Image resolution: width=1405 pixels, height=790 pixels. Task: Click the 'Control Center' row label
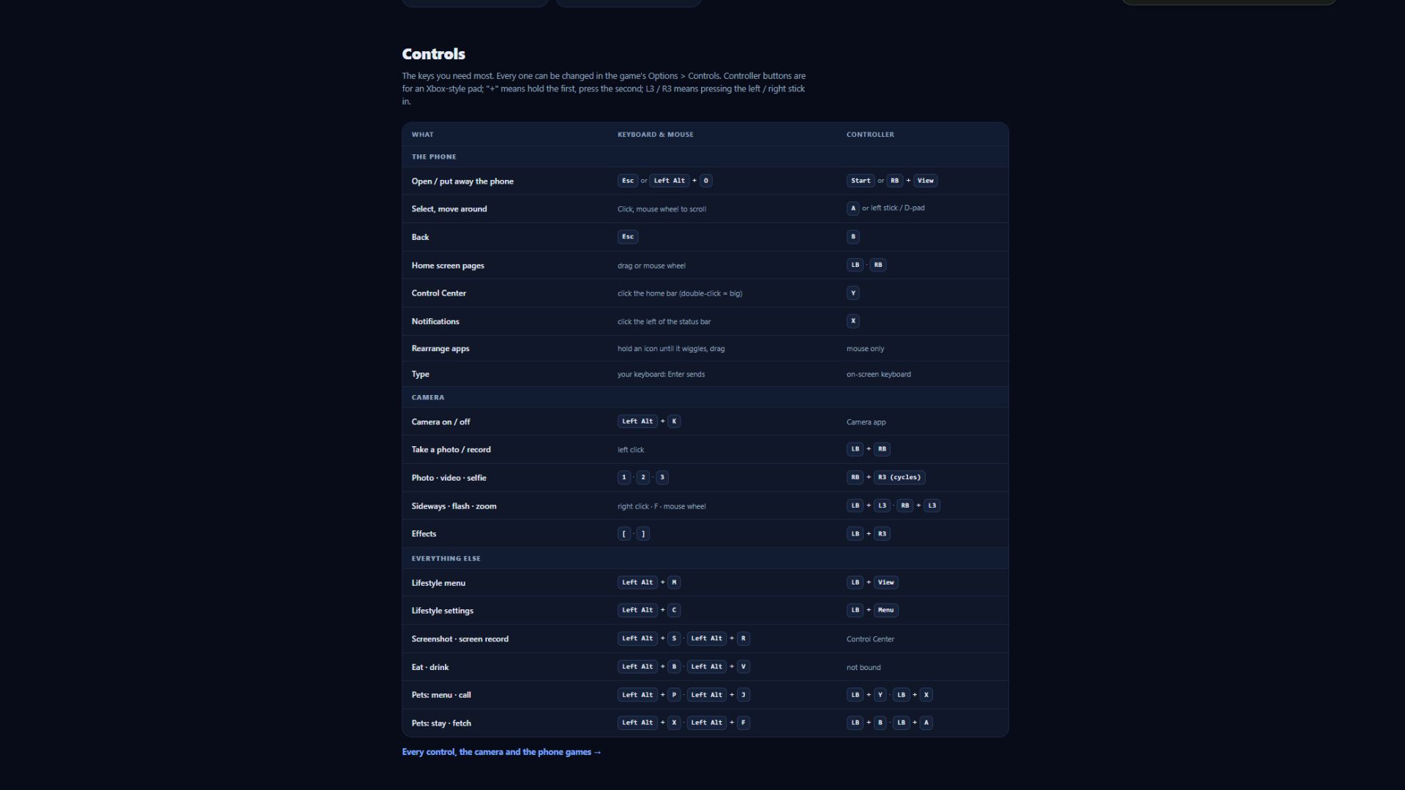pyautogui.click(x=438, y=293)
